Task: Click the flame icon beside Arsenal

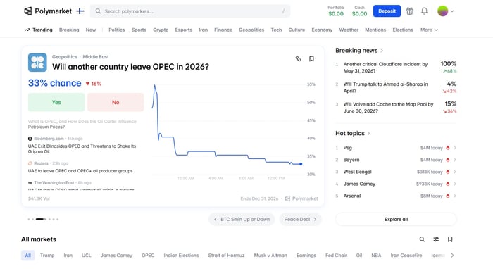Action: pyautogui.click(x=448, y=196)
